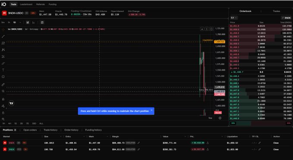Select the 30D range at chart bottom
The image size is (293, 160).
click(x=34, y=123)
